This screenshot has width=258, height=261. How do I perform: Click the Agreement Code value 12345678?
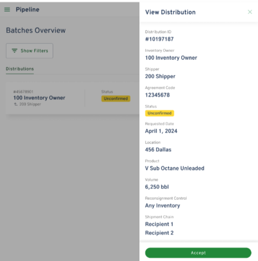(157, 95)
